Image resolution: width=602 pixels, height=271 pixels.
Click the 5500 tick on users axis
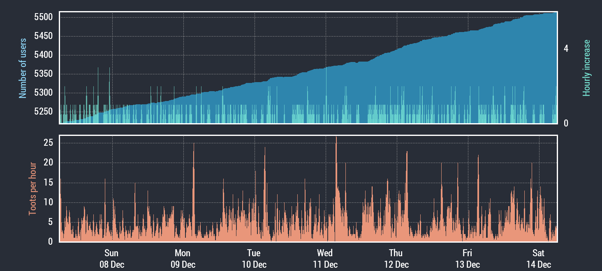pyautogui.click(x=43, y=17)
